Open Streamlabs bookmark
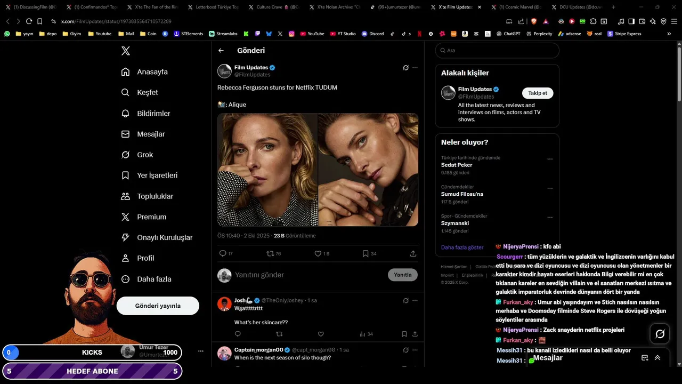 click(x=223, y=34)
